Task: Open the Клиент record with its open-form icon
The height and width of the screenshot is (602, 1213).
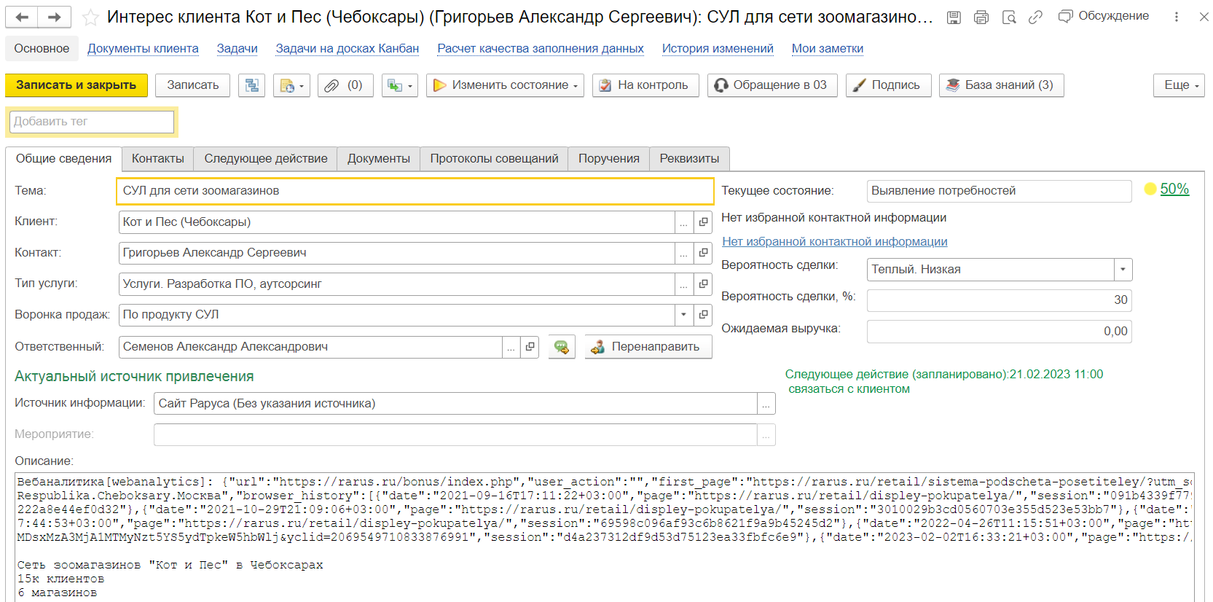Action: tap(703, 222)
